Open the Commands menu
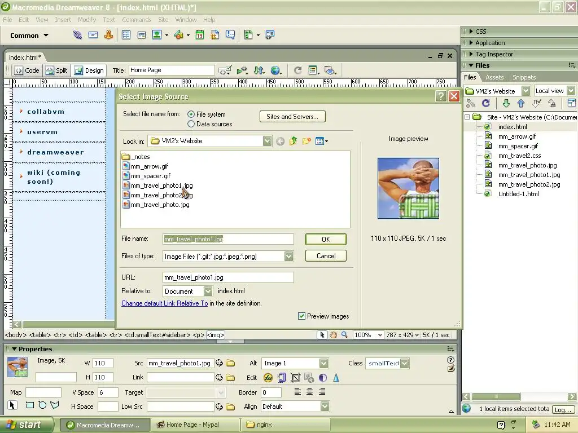 (x=137, y=20)
